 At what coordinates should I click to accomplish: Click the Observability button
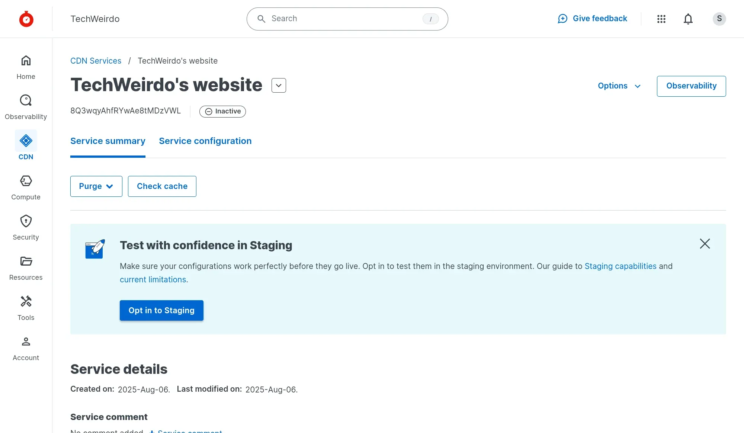691,86
